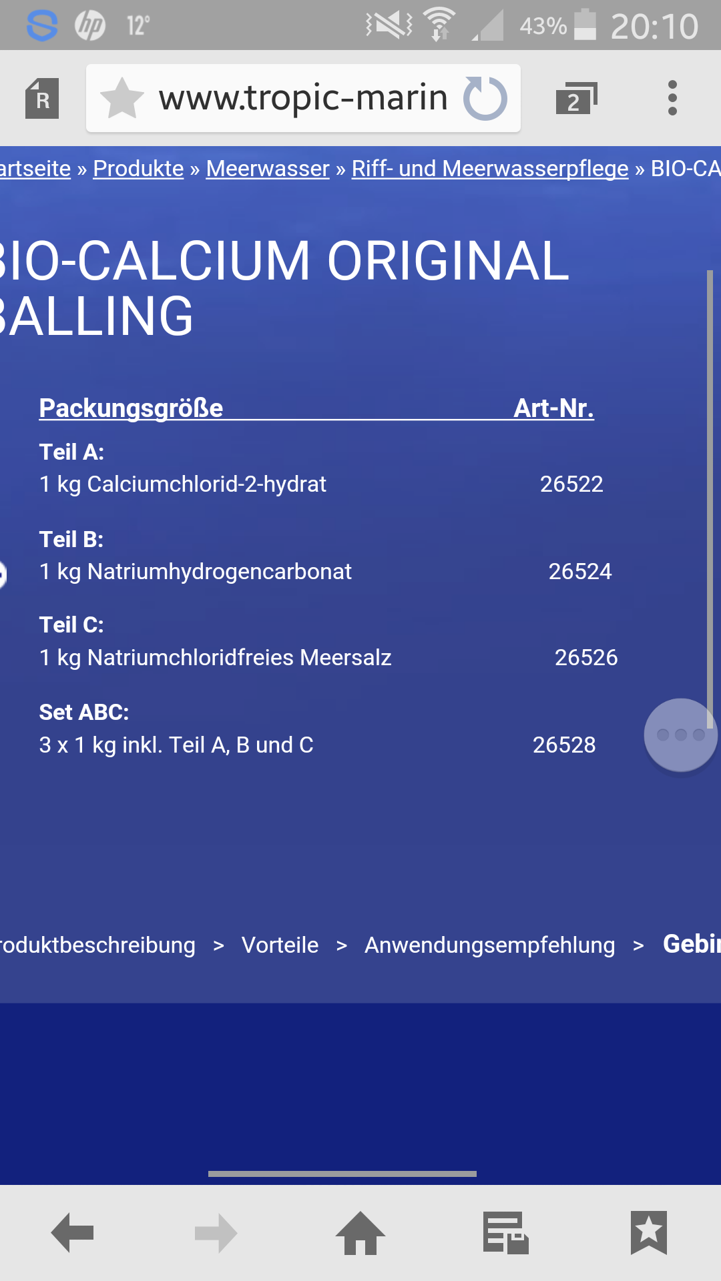Tap the home icon
The width and height of the screenshot is (721, 1281).
[360, 1233]
